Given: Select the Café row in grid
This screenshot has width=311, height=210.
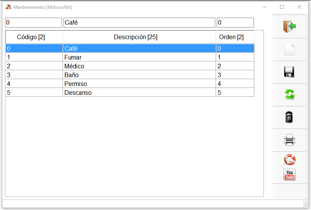Looking at the screenshot, I should click(130, 48).
